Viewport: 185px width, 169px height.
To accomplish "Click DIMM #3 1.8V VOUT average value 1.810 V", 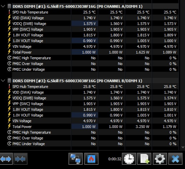I will [x=170, y=109].
